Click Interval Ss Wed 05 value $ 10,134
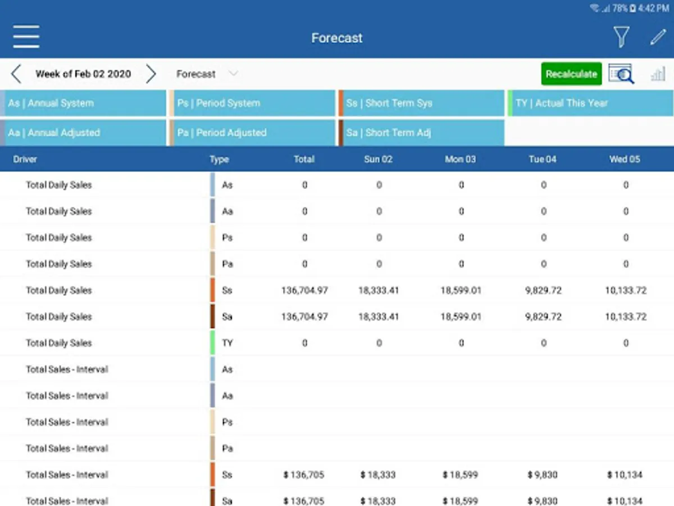 [625, 475]
